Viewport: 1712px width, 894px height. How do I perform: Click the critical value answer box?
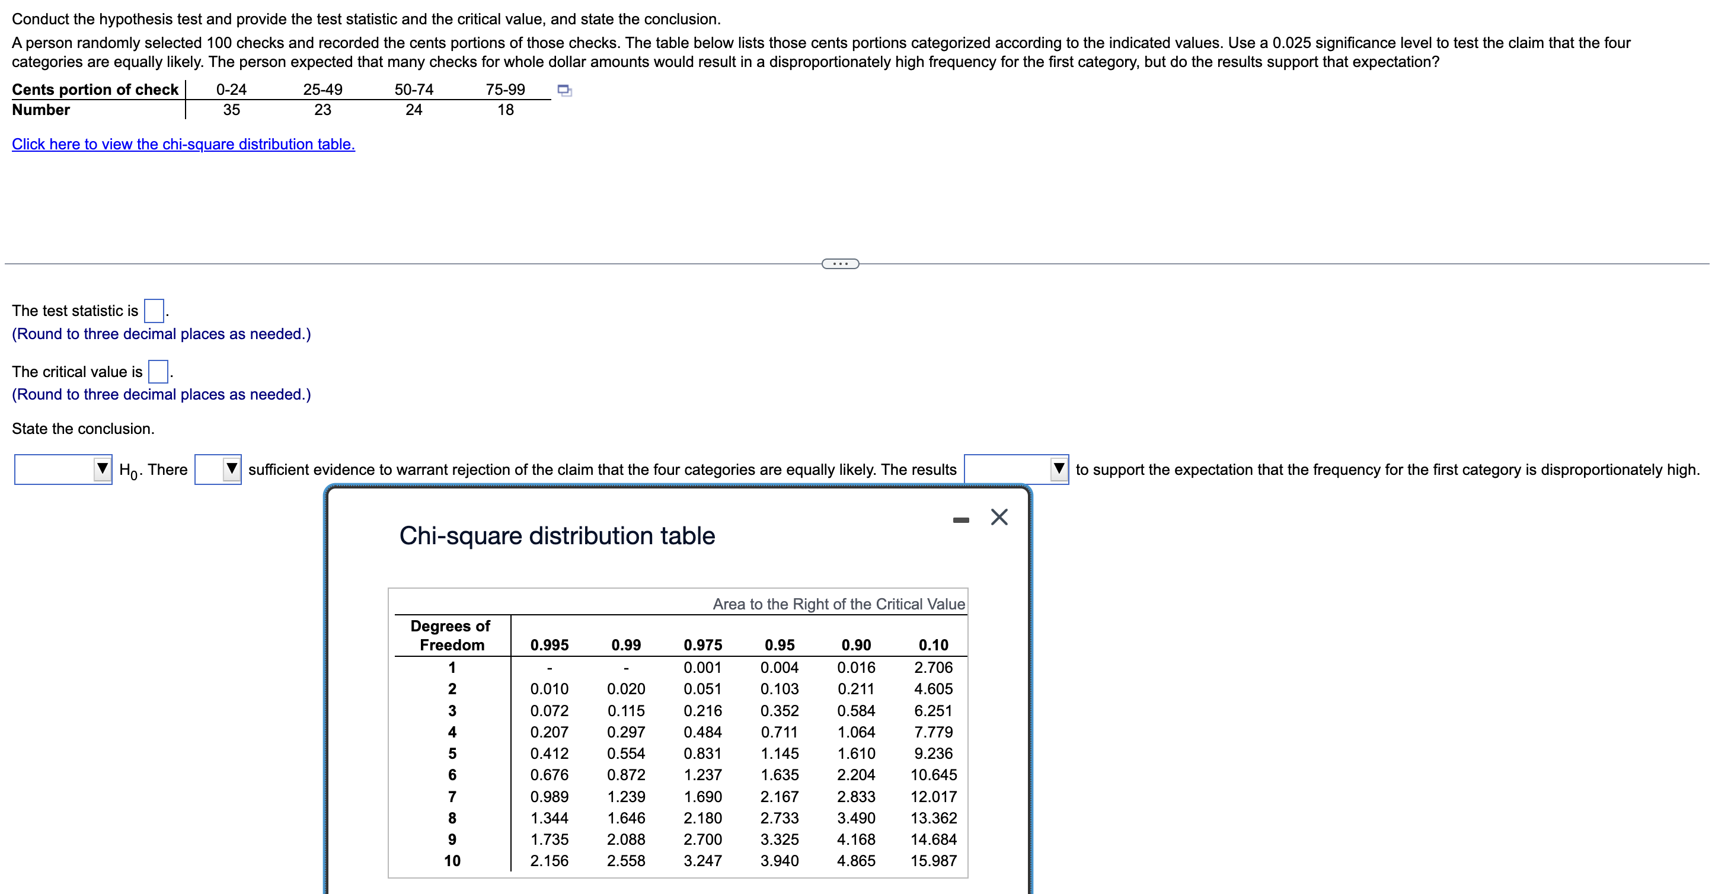point(158,372)
